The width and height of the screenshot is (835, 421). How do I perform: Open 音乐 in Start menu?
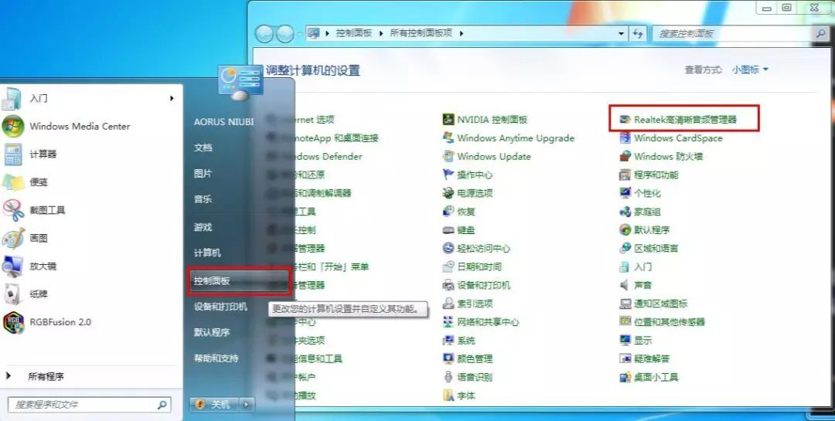point(203,199)
